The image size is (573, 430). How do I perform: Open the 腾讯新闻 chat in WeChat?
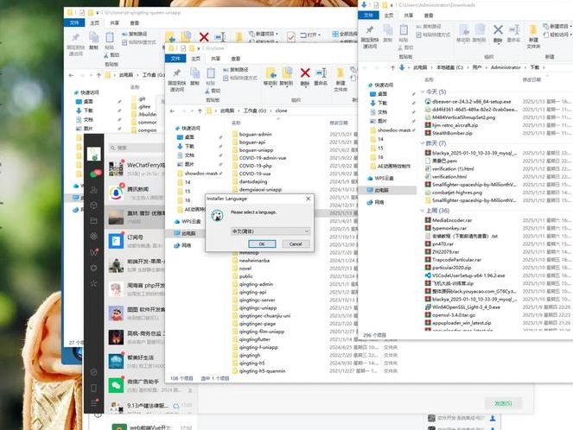(135, 193)
